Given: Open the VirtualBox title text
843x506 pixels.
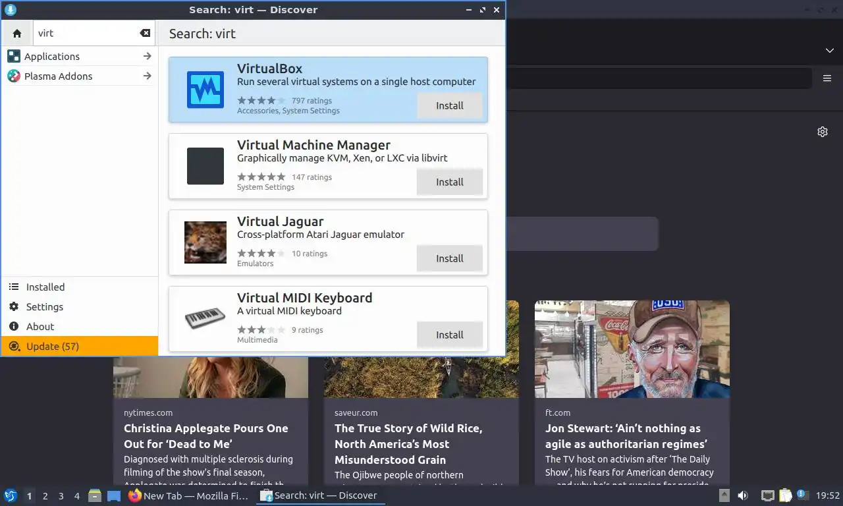Looking at the screenshot, I should tap(269, 69).
